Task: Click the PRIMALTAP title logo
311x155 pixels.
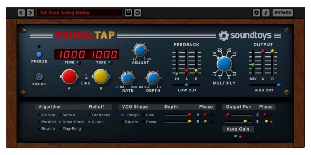Action: pyautogui.click(x=85, y=35)
